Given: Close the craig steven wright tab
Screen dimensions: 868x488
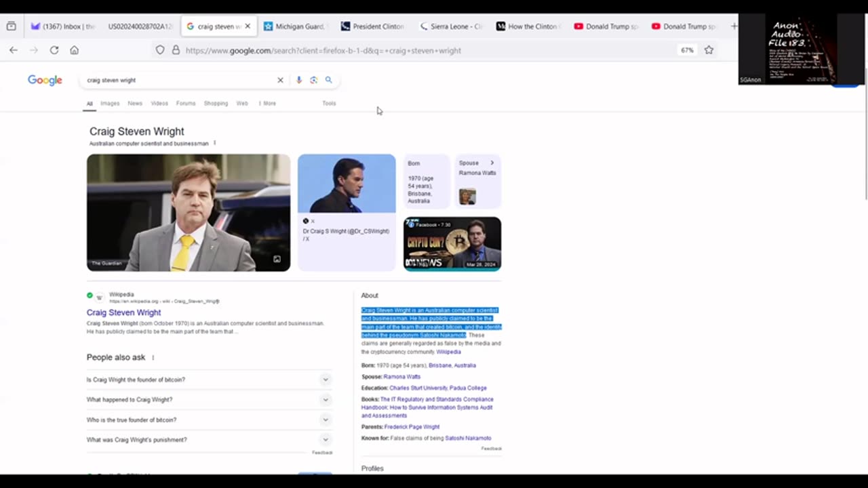Looking at the screenshot, I should (248, 26).
